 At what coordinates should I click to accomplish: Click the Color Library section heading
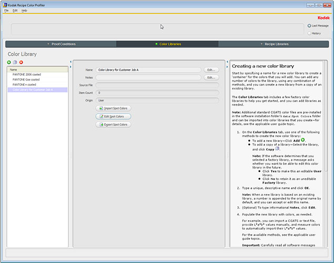(x=22, y=54)
